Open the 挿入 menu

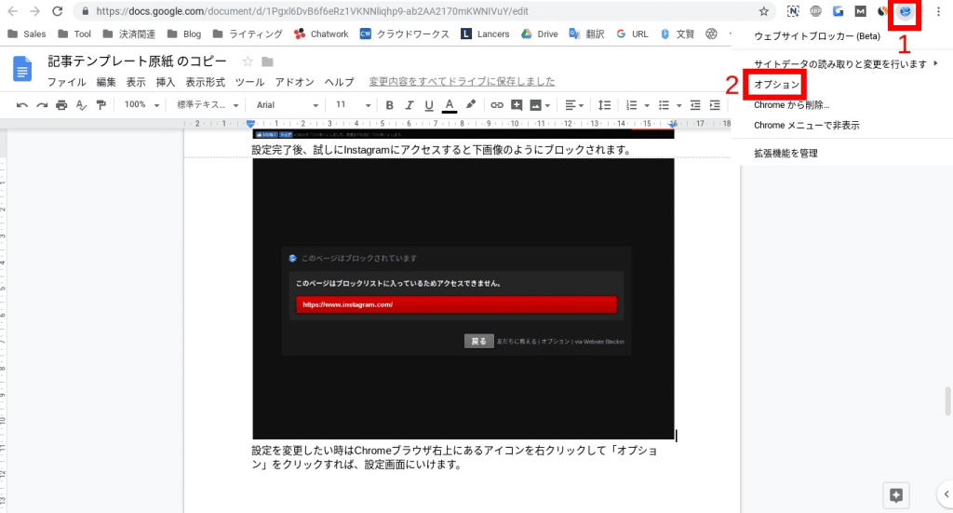click(x=166, y=82)
